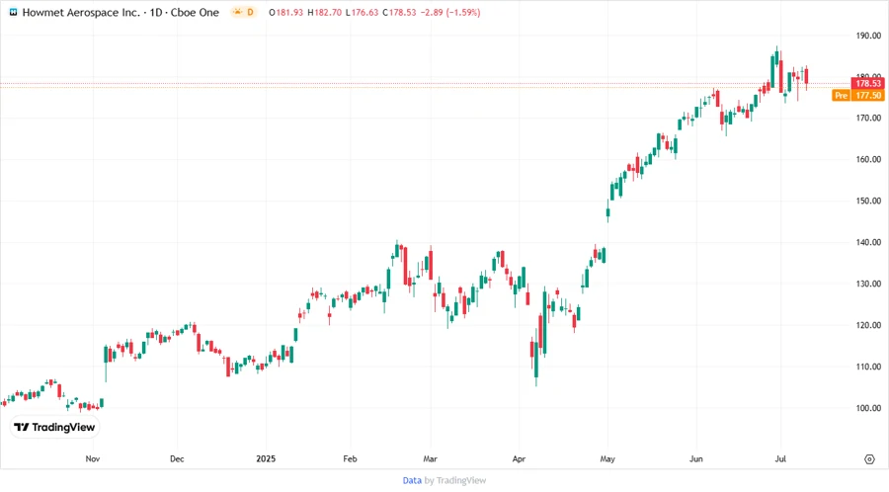Click the 160.00 price axis label
889x492 pixels.
point(868,159)
